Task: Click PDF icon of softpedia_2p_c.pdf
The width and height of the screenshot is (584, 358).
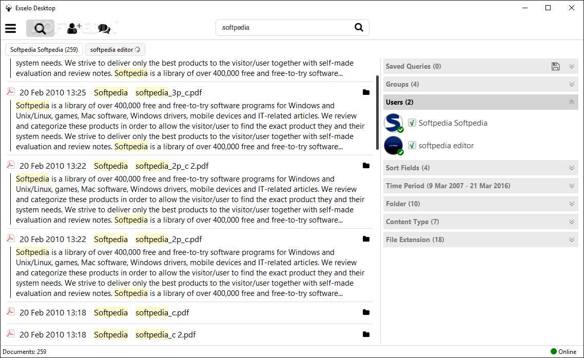Action: [11, 238]
